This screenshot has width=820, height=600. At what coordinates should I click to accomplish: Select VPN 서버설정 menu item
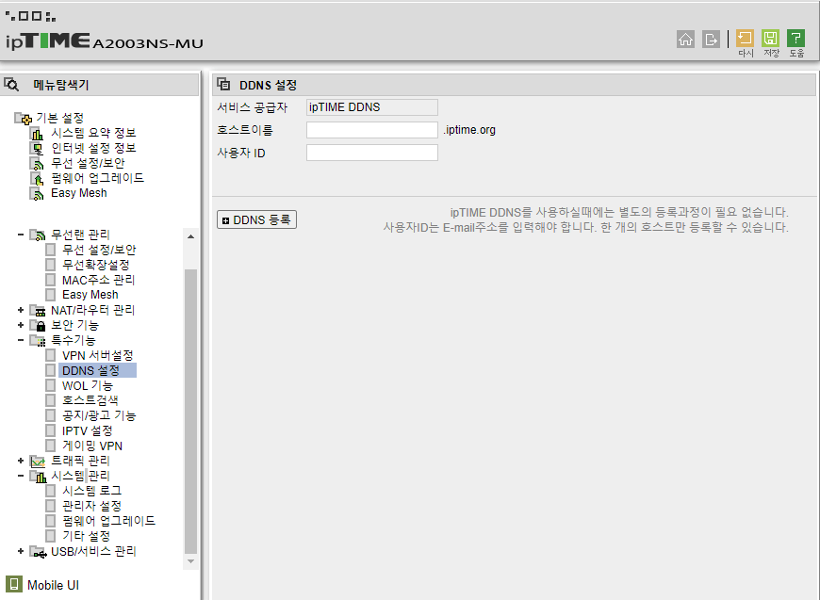pyautogui.click(x=98, y=355)
